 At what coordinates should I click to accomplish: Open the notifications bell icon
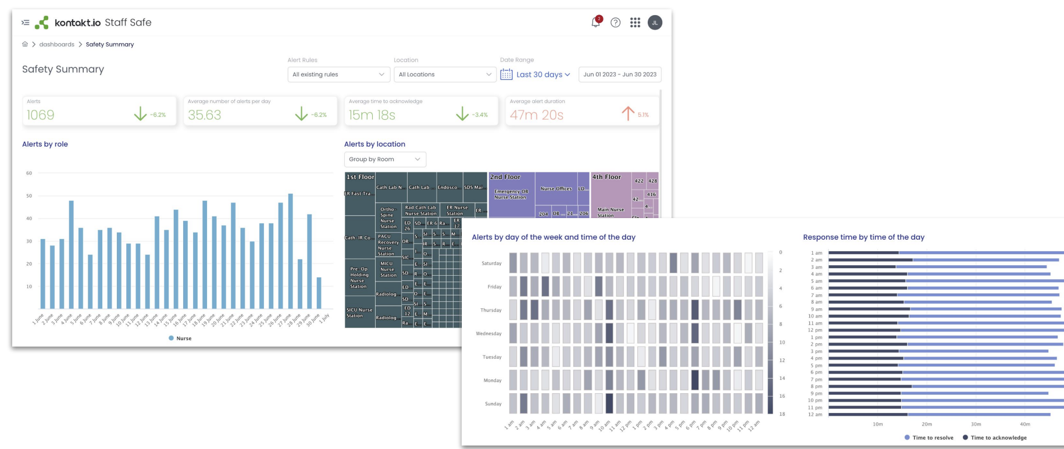(x=596, y=23)
